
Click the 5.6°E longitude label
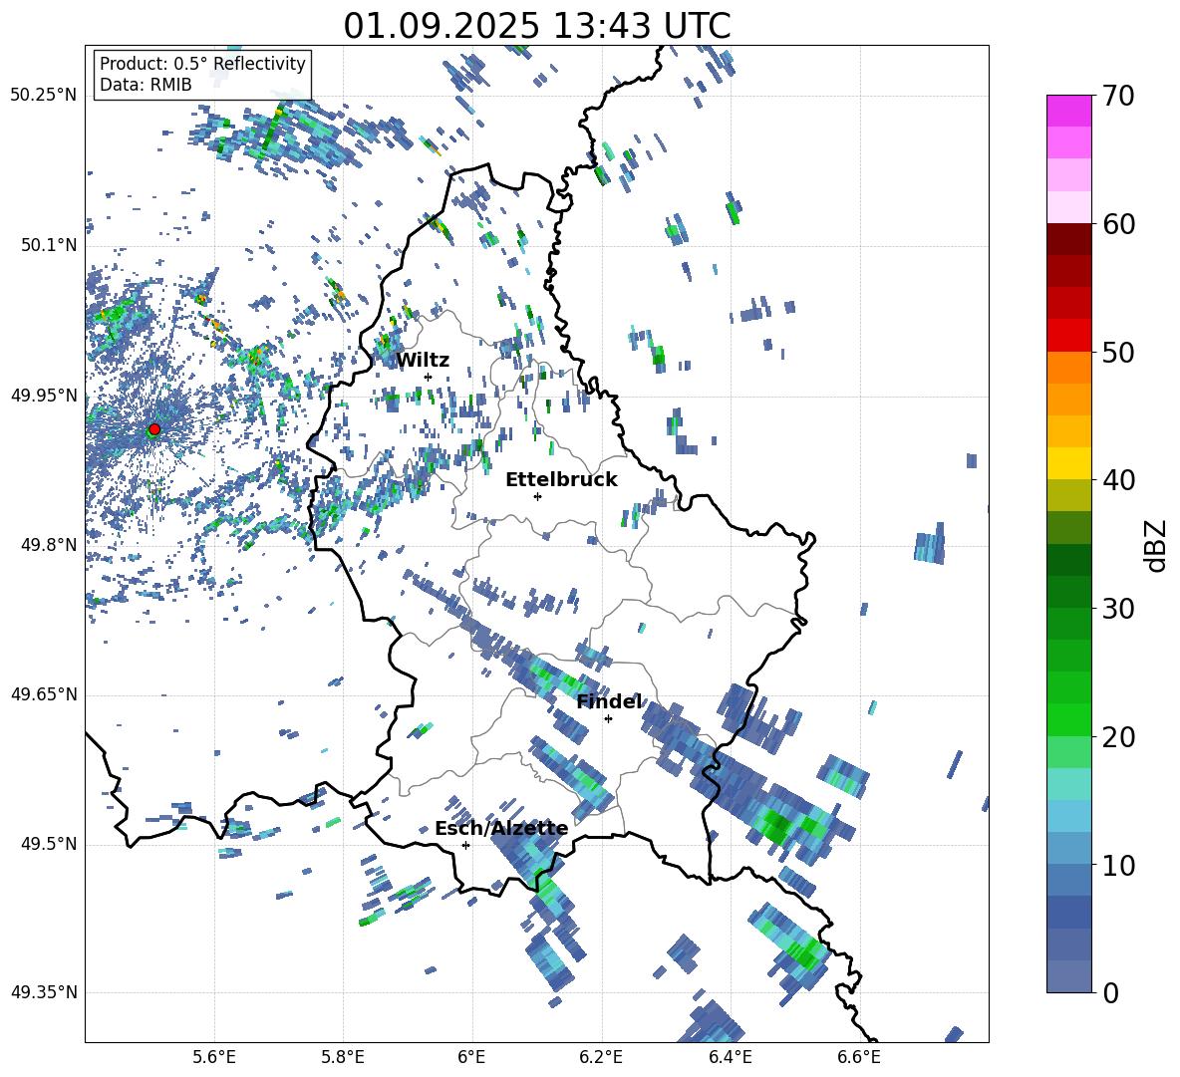214,1057
